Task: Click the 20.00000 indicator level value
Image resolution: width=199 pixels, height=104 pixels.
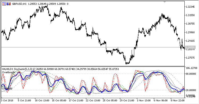Action: click(191, 90)
